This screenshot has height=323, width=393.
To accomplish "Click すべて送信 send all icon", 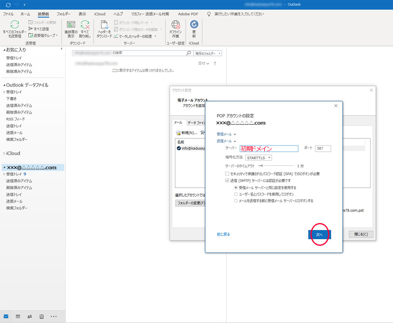I will (31, 29).
